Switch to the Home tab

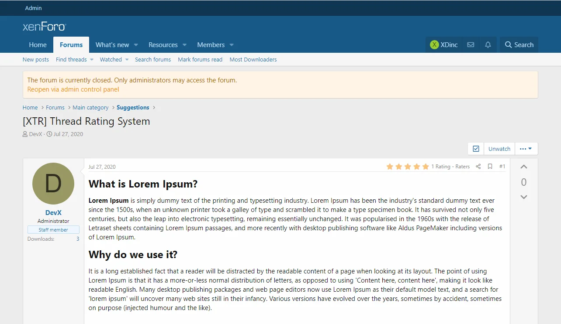coord(38,45)
